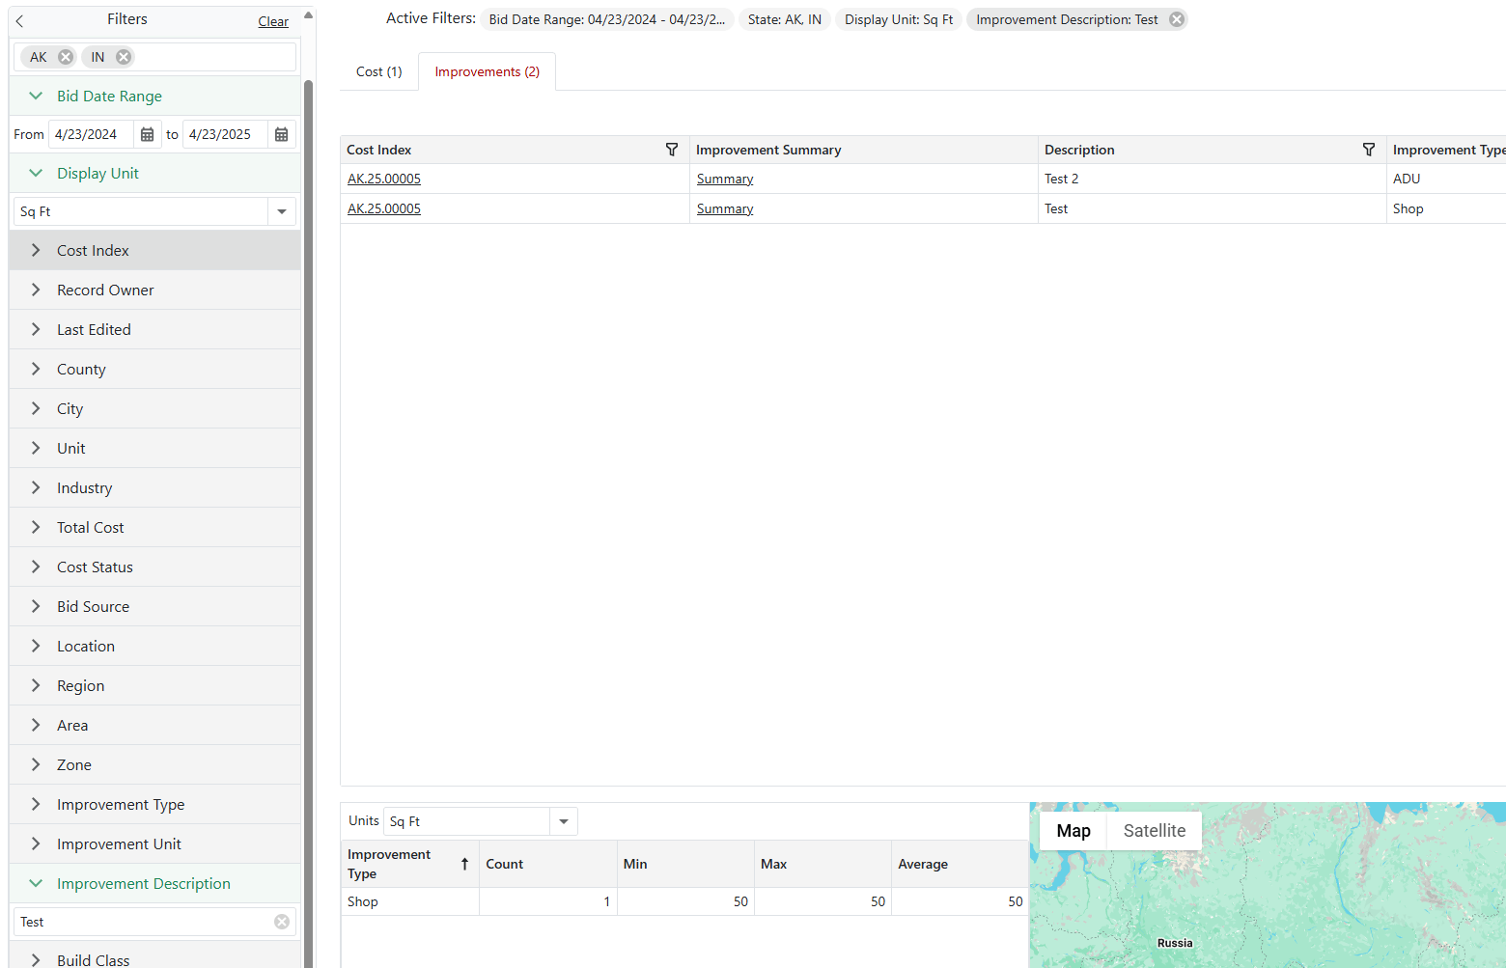Switch to the Cost (1) tab
Screen dimensions: 1506x968
(378, 71)
